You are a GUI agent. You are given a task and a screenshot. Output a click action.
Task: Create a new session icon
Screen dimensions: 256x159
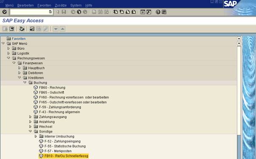(143, 12)
